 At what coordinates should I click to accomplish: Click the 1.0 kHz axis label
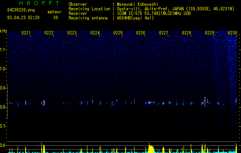(3, 69)
